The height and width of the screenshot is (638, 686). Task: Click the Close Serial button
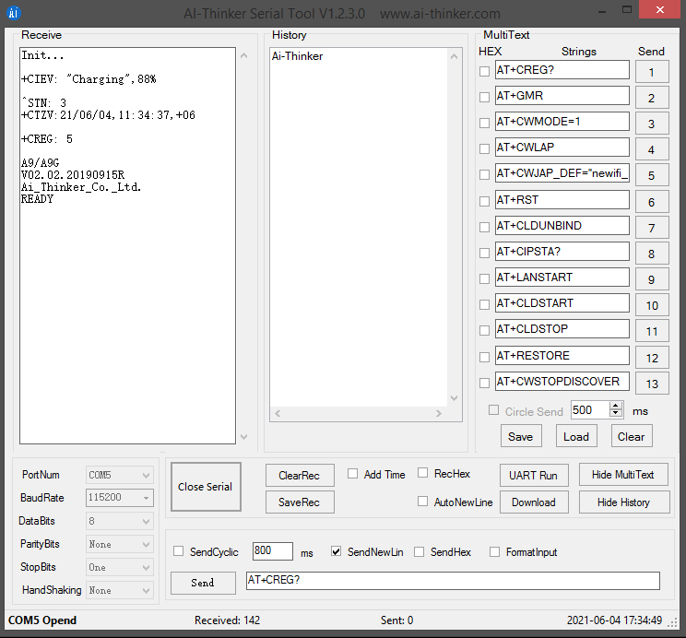pyautogui.click(x=206, y=487)
